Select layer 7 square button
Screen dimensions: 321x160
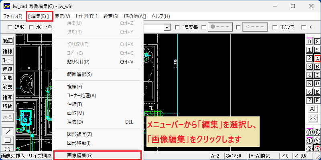click(x=309, y=100)
